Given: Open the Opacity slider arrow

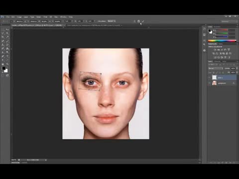Looking at the screenshot, I should [x=237, y=69].
